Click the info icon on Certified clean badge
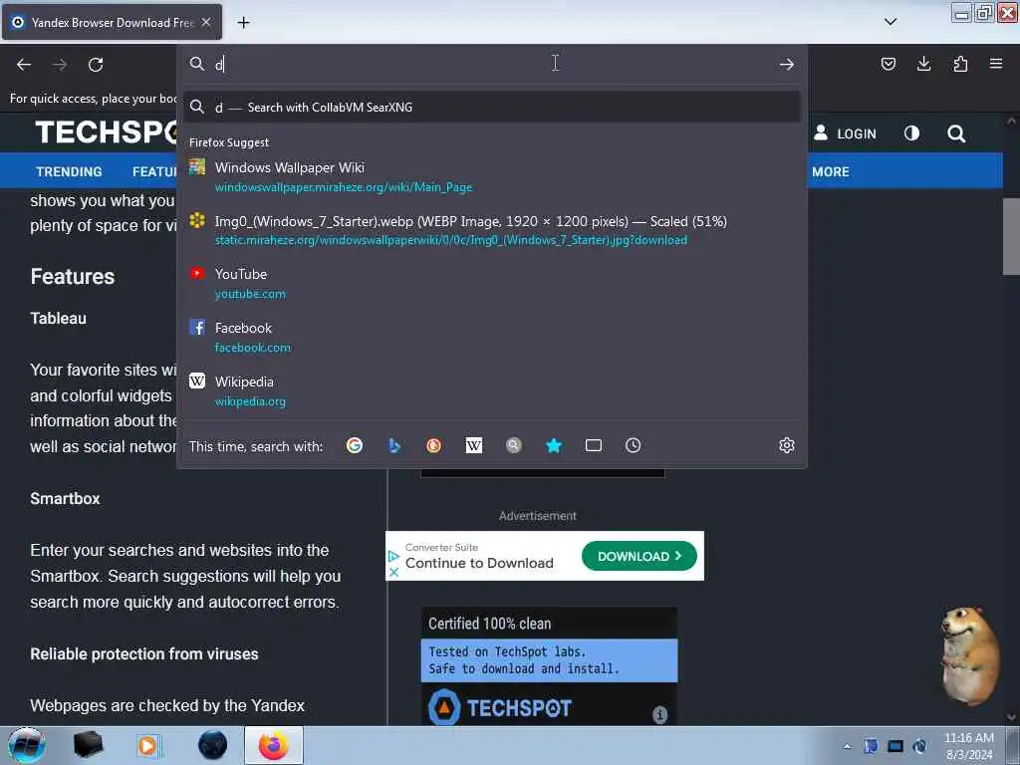This screenshot has width=1020, height=765. coord(659,715)
